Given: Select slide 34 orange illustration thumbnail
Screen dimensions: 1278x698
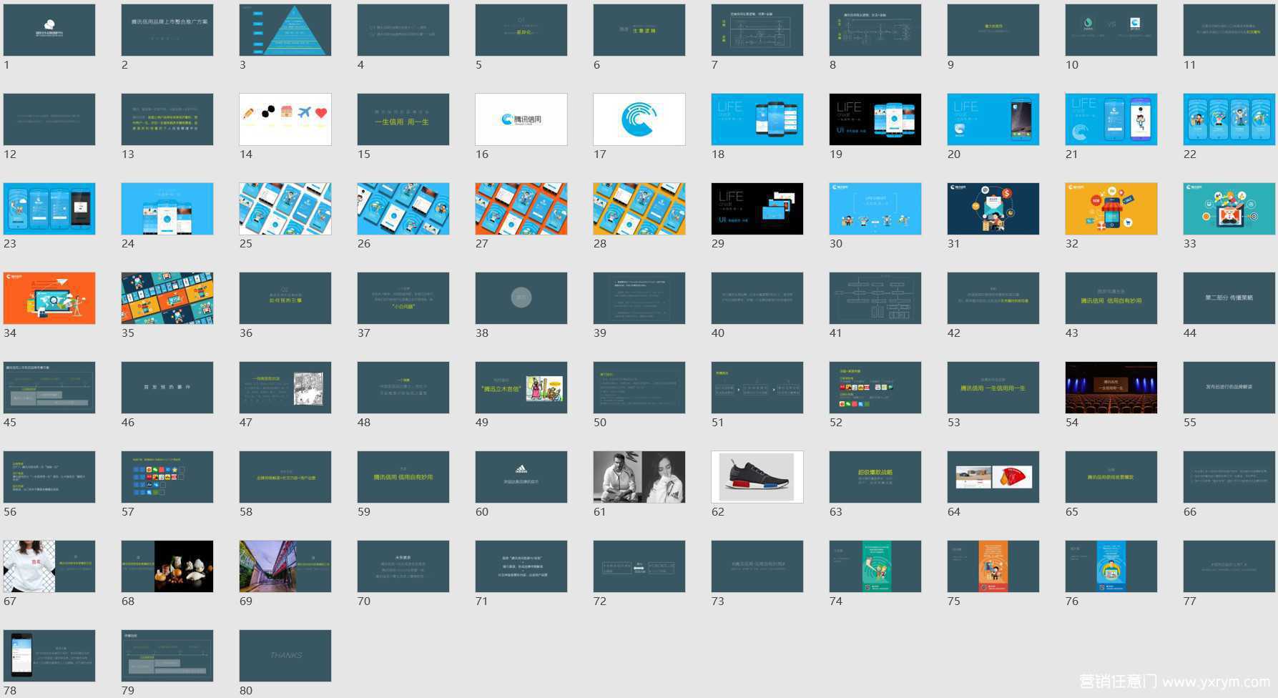Looking at the screenshot, I should tap(49, 298).
